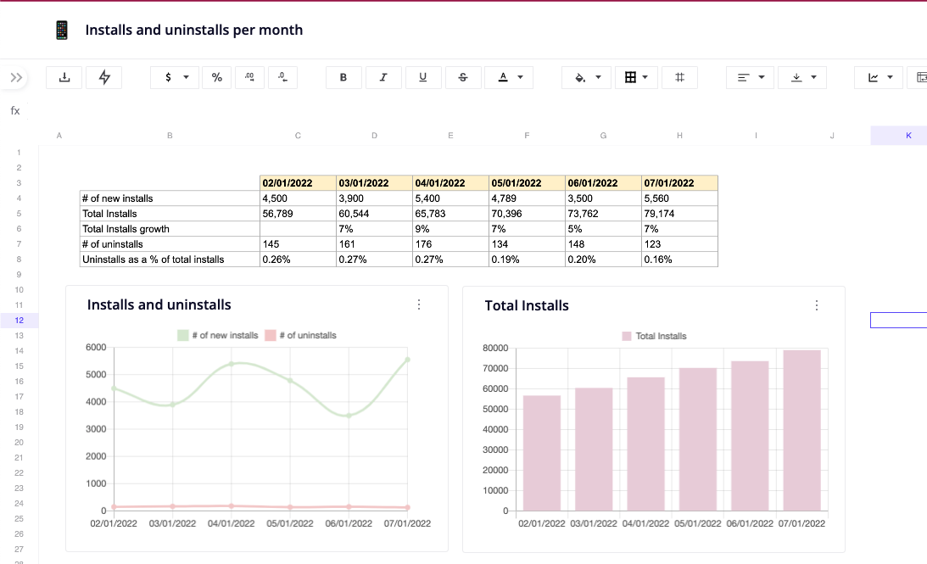The width and height of the screenshot is (927, 564).
Task: Open the fill color paint bucket
Action: 587,77
